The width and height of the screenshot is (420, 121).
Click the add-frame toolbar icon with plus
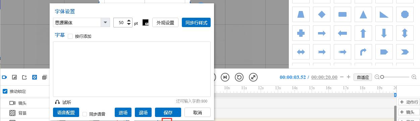(x=24, y=77)
